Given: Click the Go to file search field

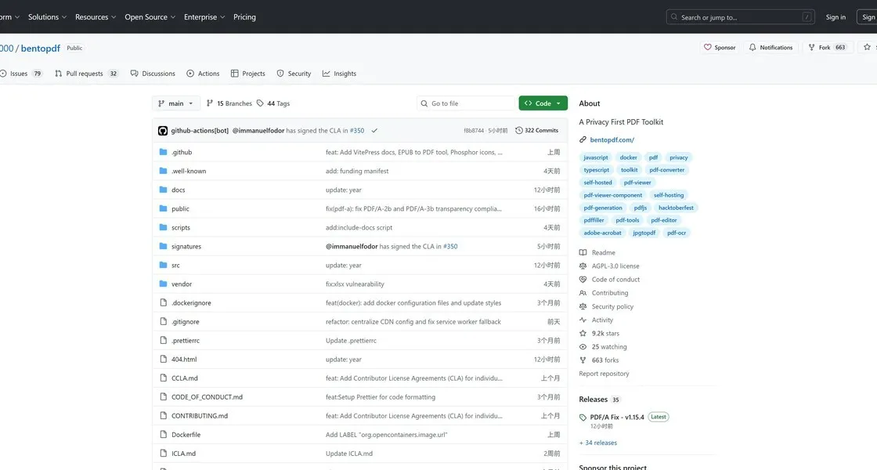Looking at the screenshot, I should coord(466,103).
